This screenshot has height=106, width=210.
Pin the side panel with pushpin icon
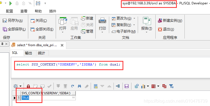coord(2,44)
